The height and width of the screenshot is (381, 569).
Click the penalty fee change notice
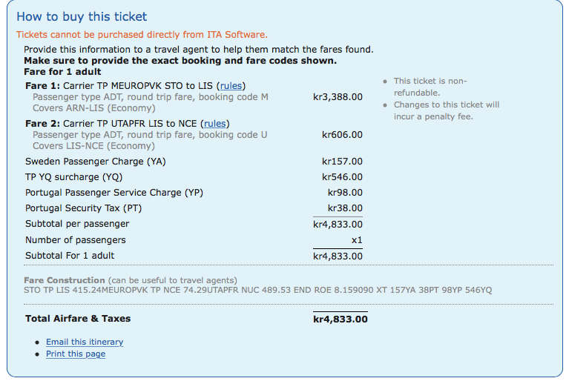tap(446, 110)
